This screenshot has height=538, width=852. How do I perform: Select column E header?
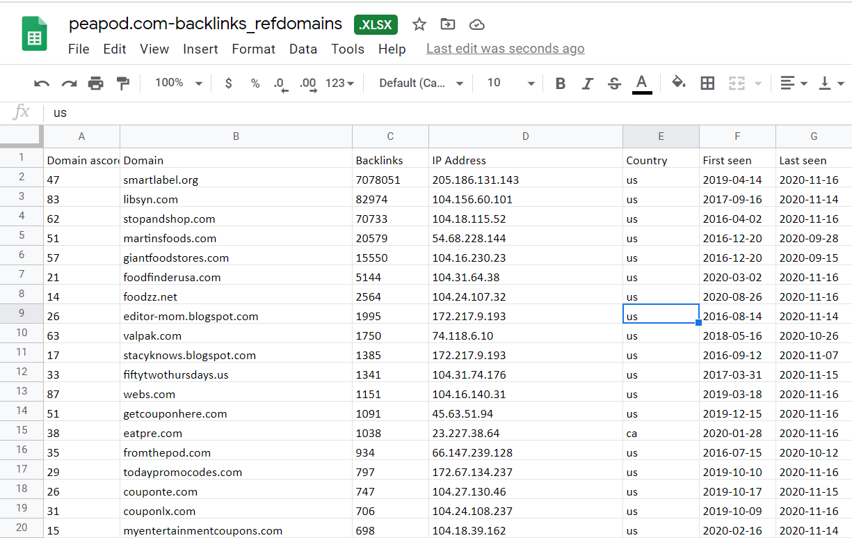click(661, 136)
